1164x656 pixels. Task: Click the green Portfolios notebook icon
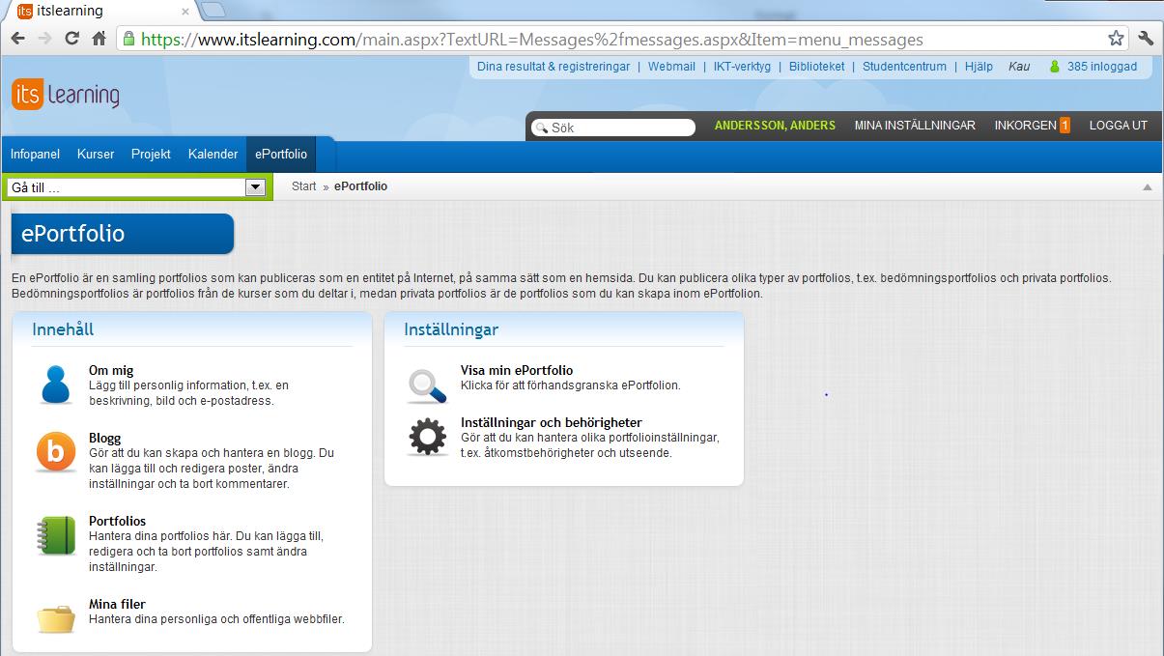coord(56,535)
